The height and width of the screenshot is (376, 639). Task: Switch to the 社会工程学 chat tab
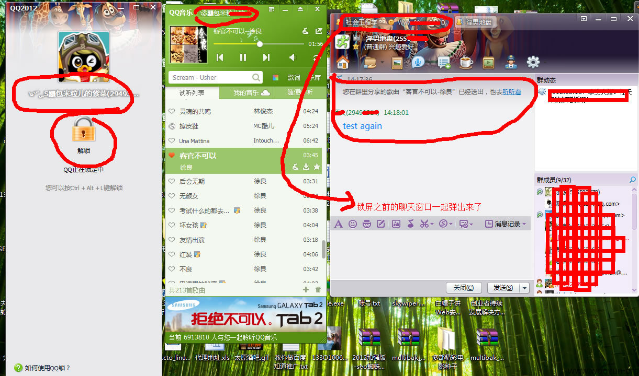click(x=361, y=22)
